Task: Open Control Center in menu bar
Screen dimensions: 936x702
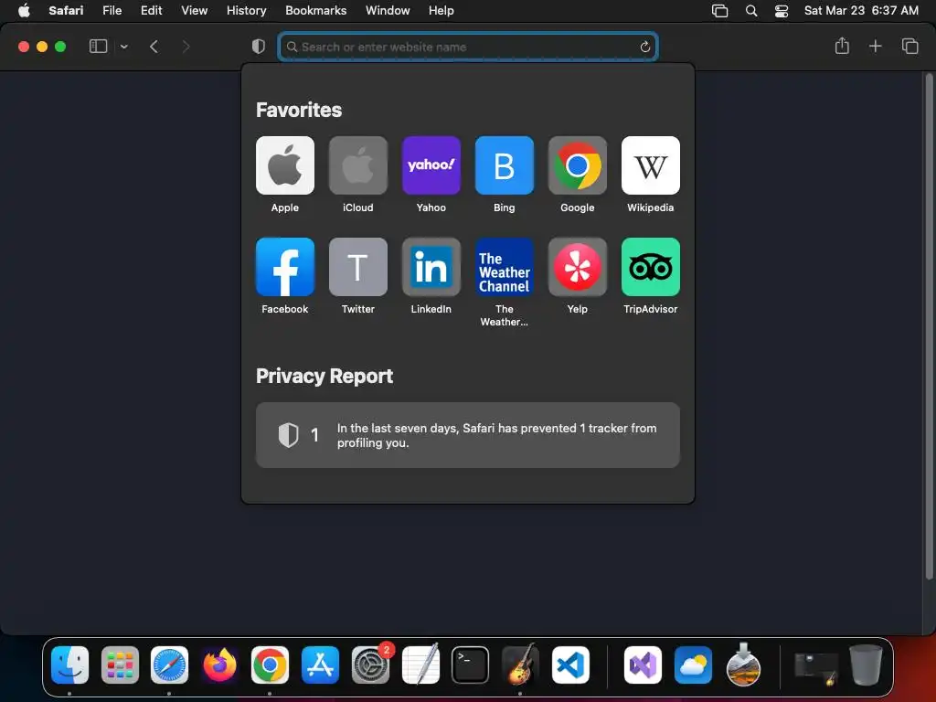Action: point(782,11)
